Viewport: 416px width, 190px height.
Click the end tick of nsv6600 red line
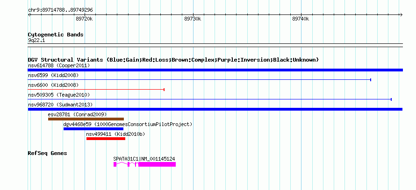tap(164, 90)
